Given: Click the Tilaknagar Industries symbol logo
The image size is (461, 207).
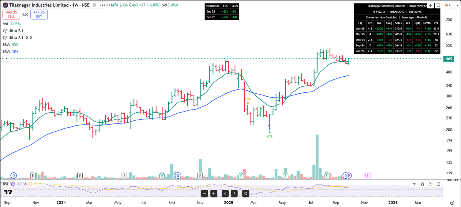Looking at the screenshot, I should pos(5,5).
